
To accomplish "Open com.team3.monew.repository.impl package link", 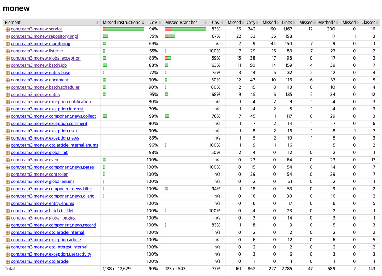I will click(x=44, y=36).
